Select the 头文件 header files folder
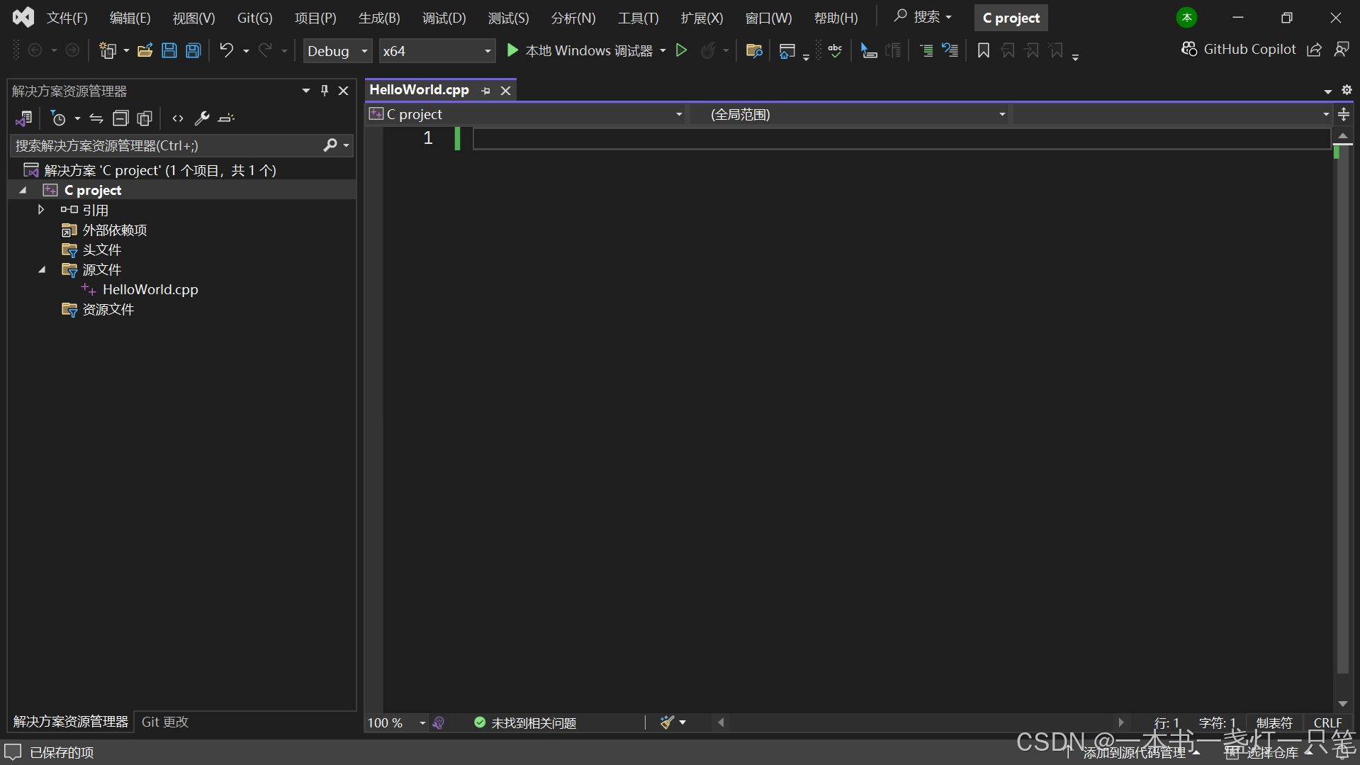The width and height of the screenshot is (1360, 765). click(101, 250)
